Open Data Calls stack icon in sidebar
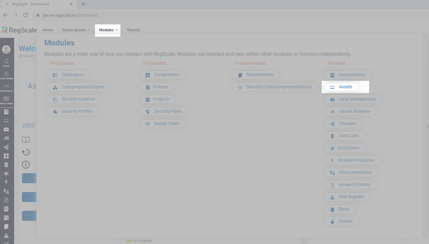This screenshot has height=244, width=429. tap(6, 165)
